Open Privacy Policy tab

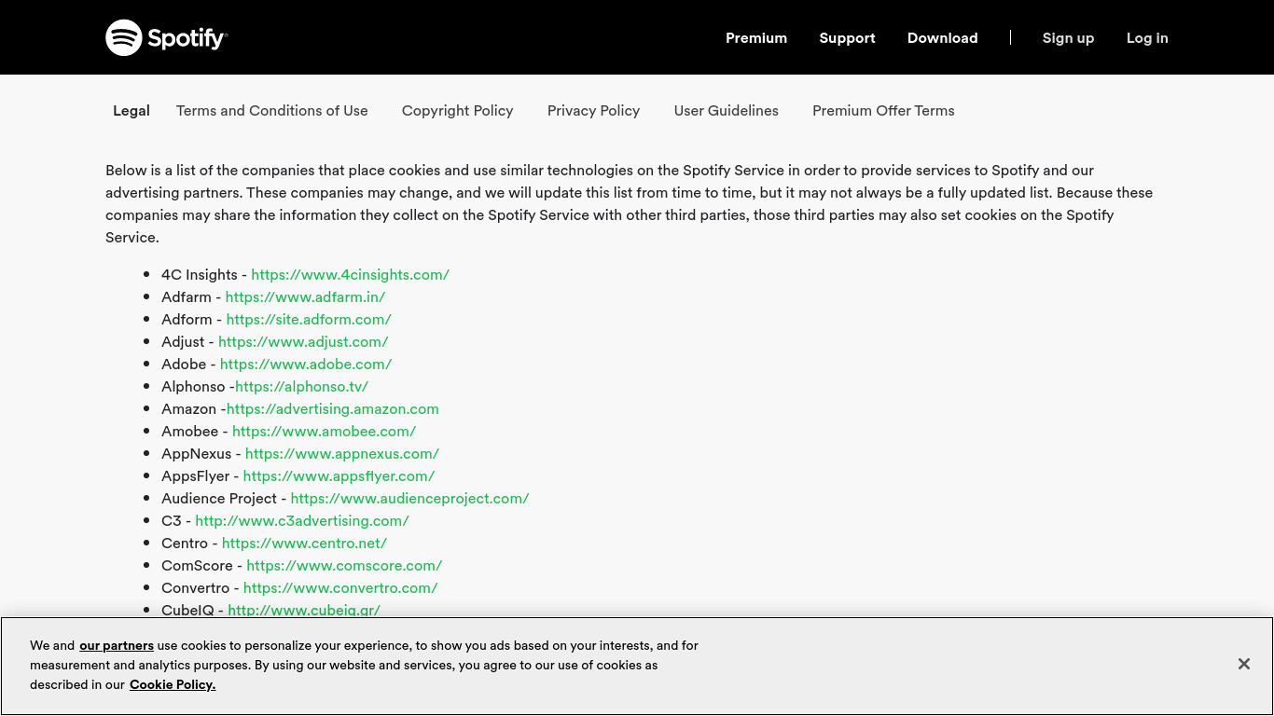593,110
